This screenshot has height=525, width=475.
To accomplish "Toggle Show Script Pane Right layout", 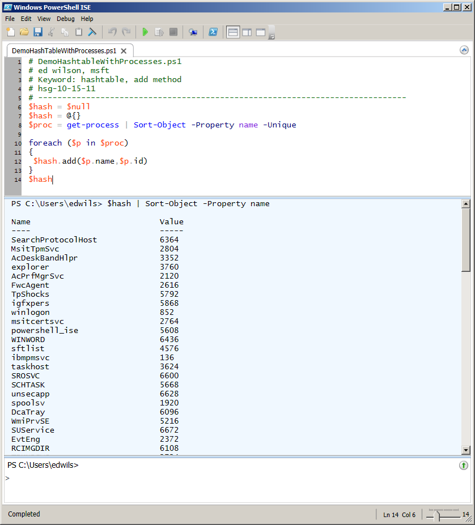I will (247, 32).
